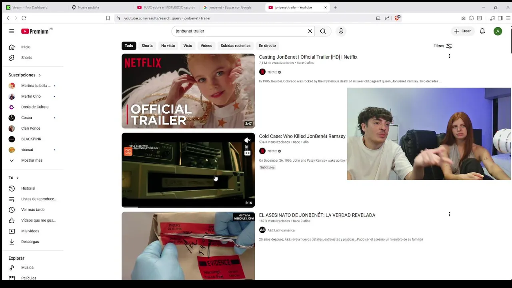Open the Cold Case video preview thumbnail
This screenshot has width=512, height=288.
click(x=188, y=170)
